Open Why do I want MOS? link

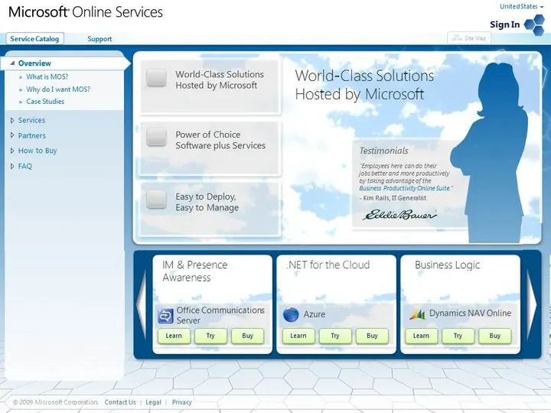[x=58, y=89]
